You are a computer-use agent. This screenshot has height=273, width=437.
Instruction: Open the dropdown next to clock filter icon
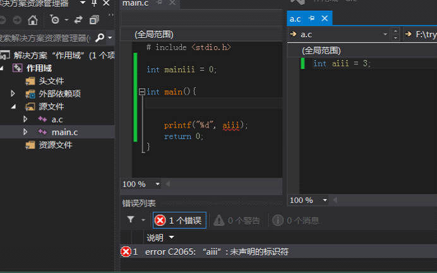pyautogui.click(x=66, y=20)
